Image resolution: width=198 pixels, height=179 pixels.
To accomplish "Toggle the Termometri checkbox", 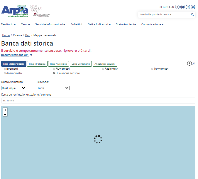I will (x=152, y=69).
